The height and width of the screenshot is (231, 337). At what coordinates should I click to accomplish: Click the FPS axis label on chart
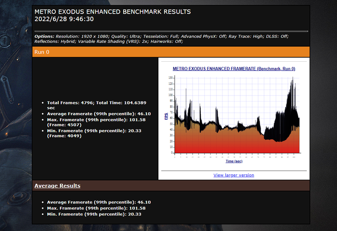(166, 116)
